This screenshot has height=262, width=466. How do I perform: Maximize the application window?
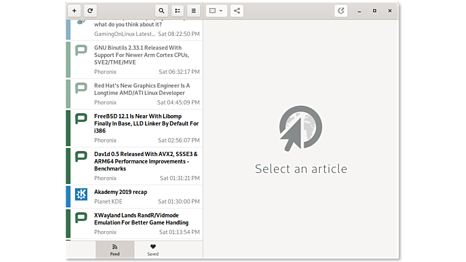[x=374, y=11]
